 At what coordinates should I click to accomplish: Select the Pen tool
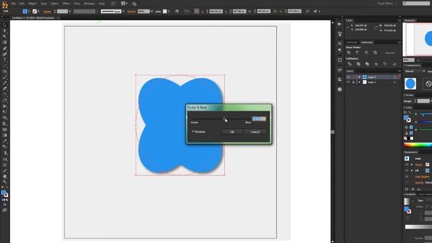click(x=5, y=48)
